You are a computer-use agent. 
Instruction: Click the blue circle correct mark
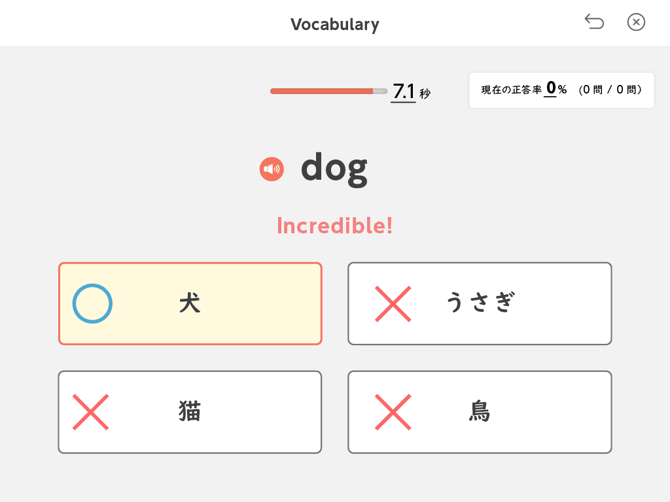click(x=92, y=303)
